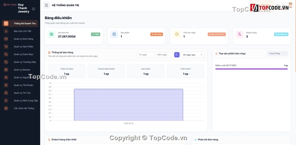296x145 pixels.
Task: Click the TỔNG SỐ BÁN stat card
Action: coord(67,71)
